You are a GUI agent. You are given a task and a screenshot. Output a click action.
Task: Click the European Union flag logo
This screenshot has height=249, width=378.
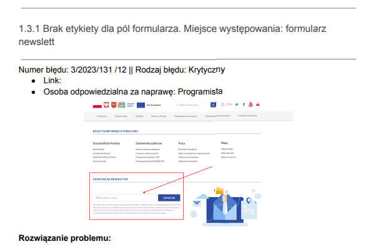pos(141,105)
